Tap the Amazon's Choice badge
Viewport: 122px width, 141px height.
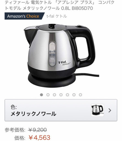24,16
